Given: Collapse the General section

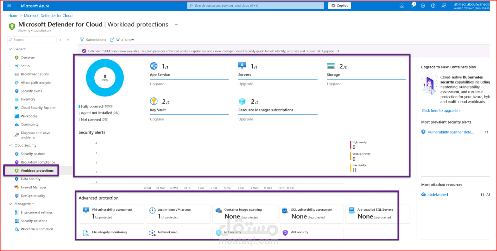Looking at the screenshot, I should click(x=10, y=49).
